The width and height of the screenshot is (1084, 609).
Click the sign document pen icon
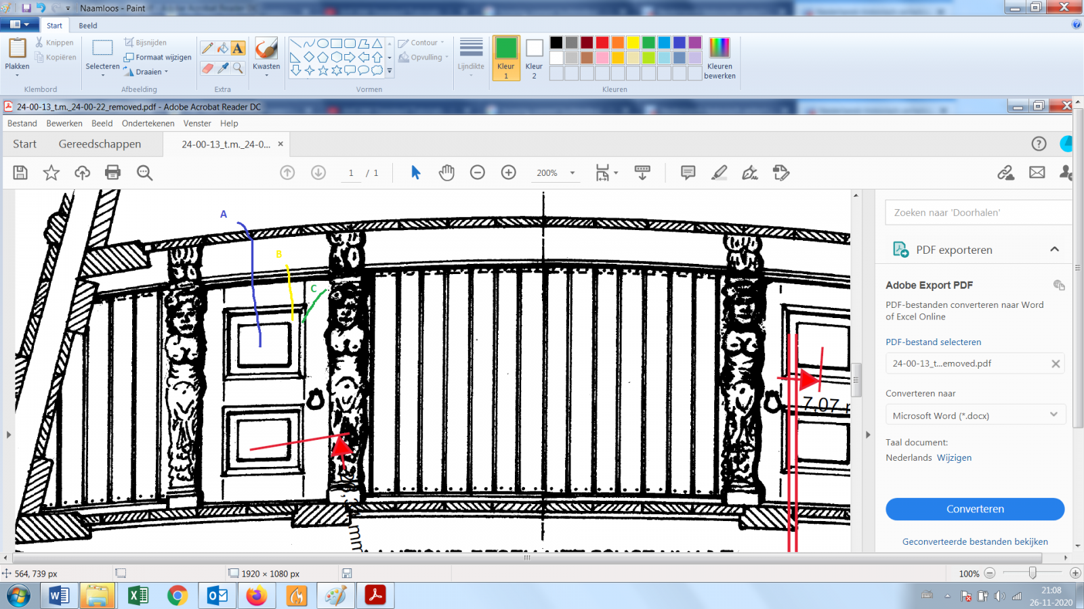pyautogui.click(x=750, y=173)
